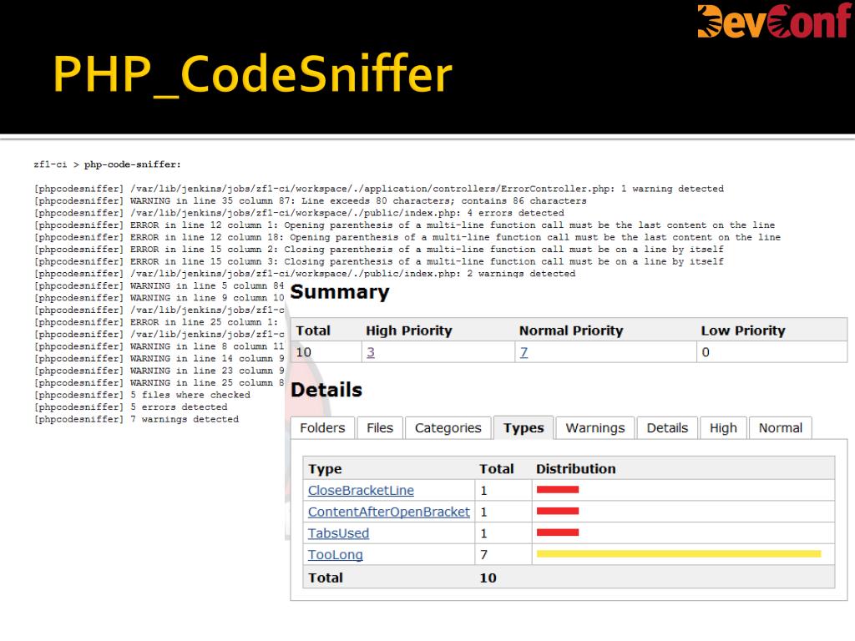The width and height of the screenshot is (855, 641).
Task: Follow the TooLong type link
Action: click(x=336, y=554)
